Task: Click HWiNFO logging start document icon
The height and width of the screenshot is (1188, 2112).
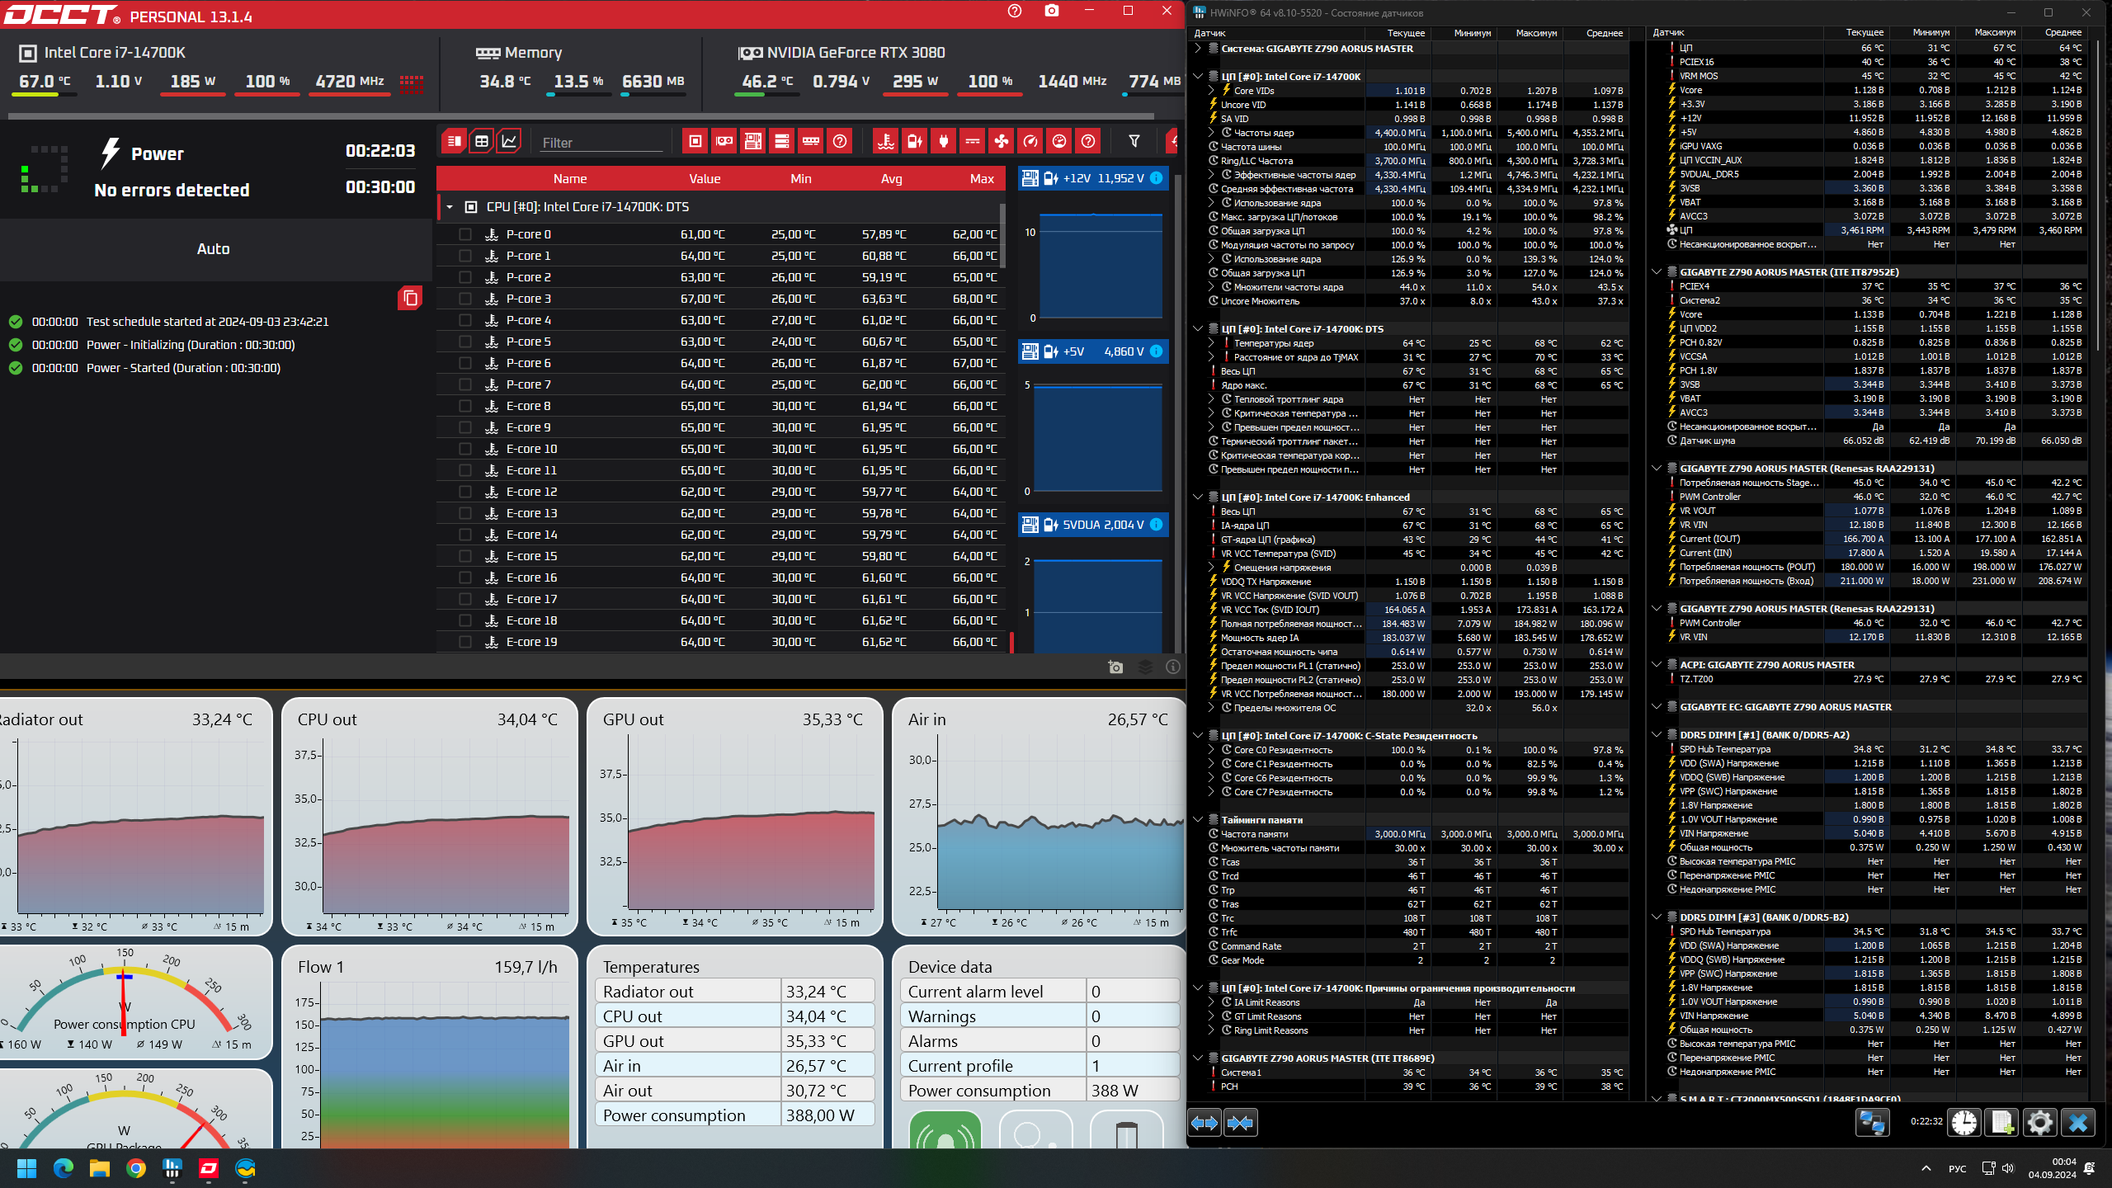Action: click(x=2001, y=1122)
